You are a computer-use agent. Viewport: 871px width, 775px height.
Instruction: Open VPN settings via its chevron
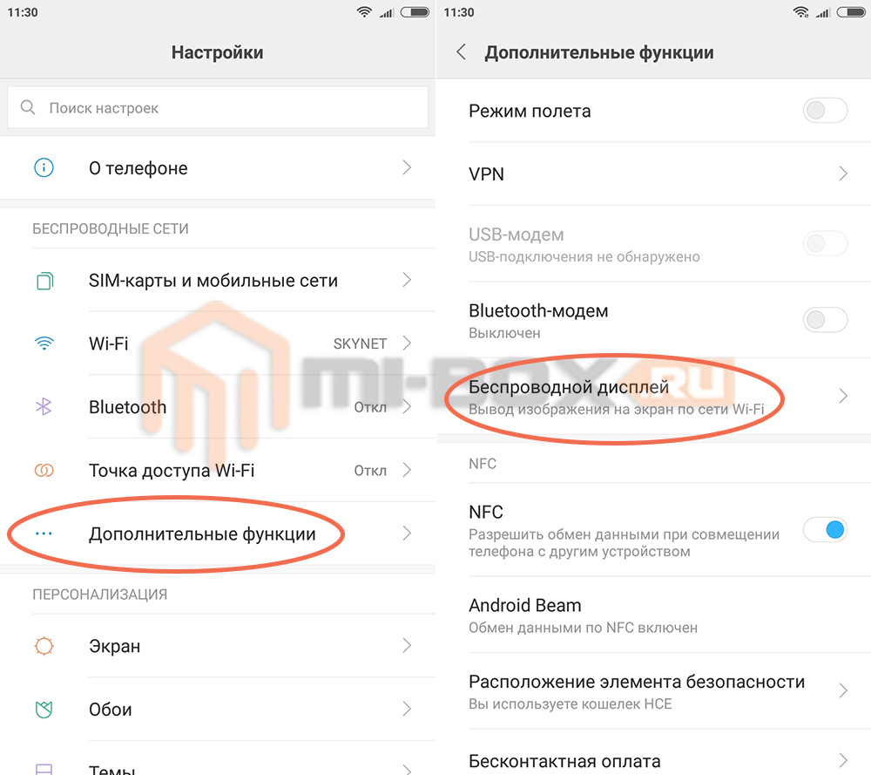842,173
